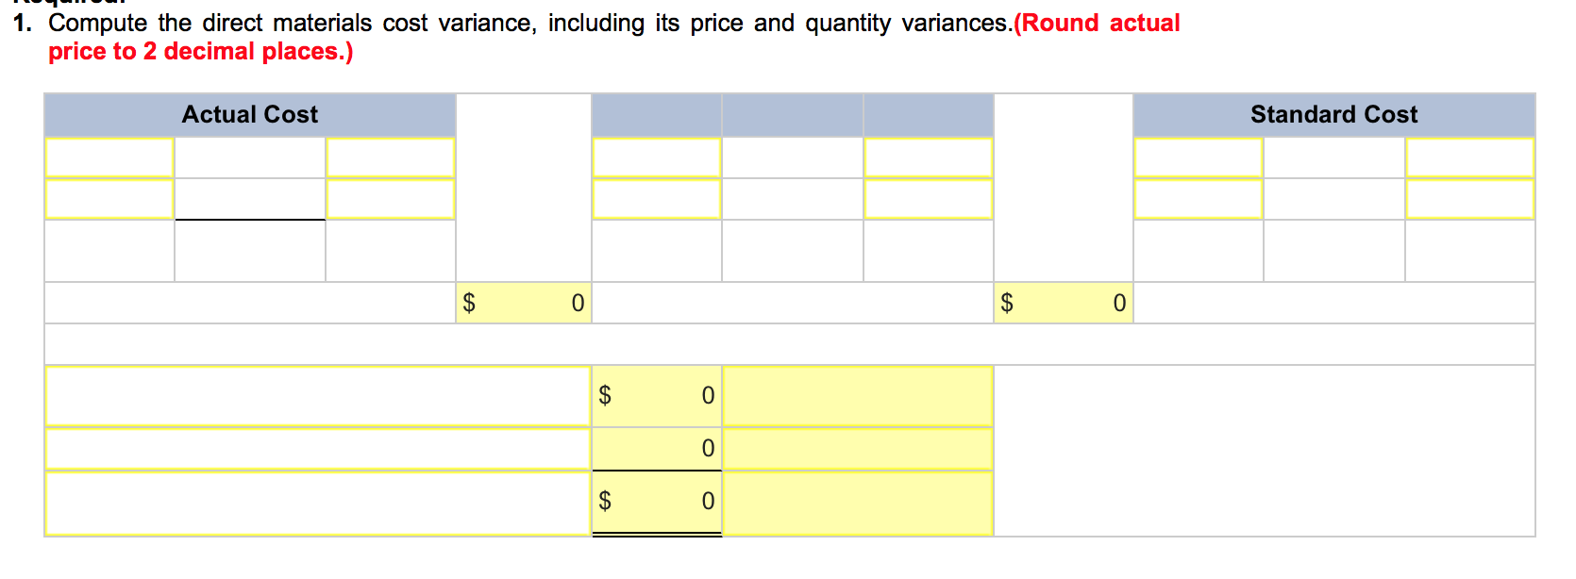
Task: Select the second-row yellow cell under Actual Cost
Action: click(109, 199)
